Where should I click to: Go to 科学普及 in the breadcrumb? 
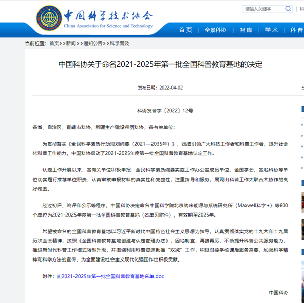[119, 44]
